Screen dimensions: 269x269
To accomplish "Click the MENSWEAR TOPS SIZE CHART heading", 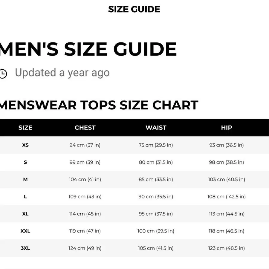I will 99,105.
